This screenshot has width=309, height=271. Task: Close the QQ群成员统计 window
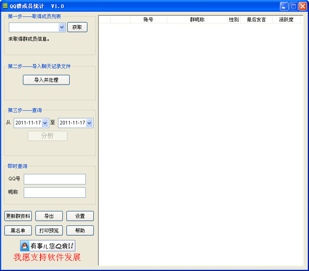(303, 6)
